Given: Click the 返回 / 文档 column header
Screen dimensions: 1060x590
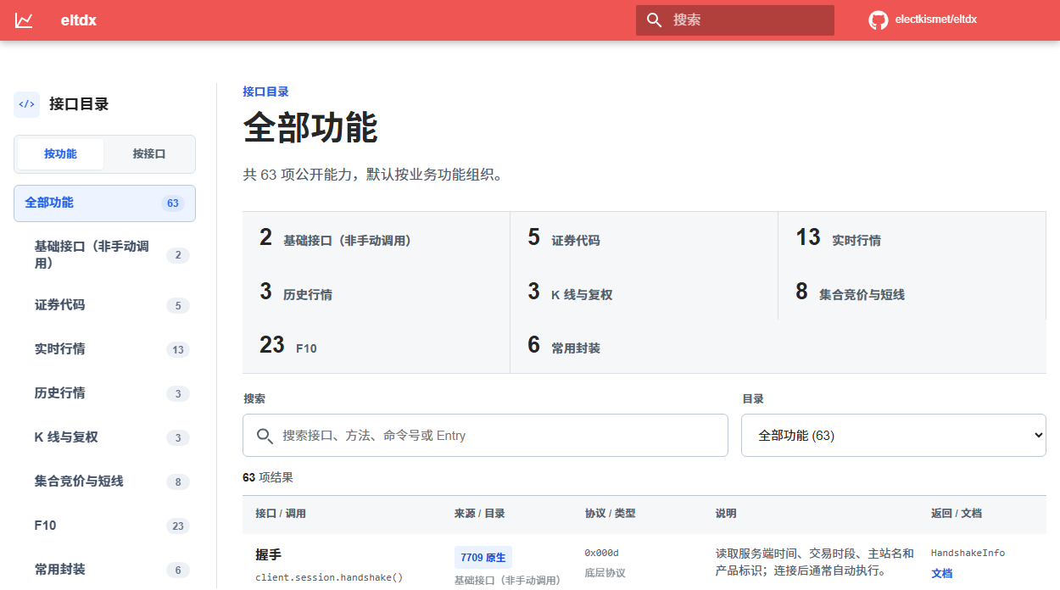Looking at the screenshot, I should (x=957, y=514).
